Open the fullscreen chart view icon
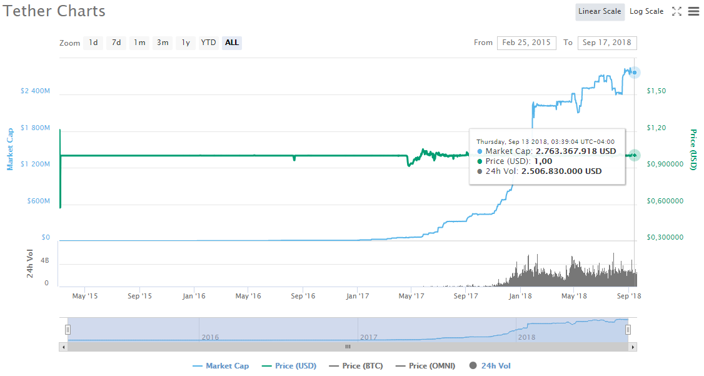The image size is (704, 376). (x=676, y=12)
